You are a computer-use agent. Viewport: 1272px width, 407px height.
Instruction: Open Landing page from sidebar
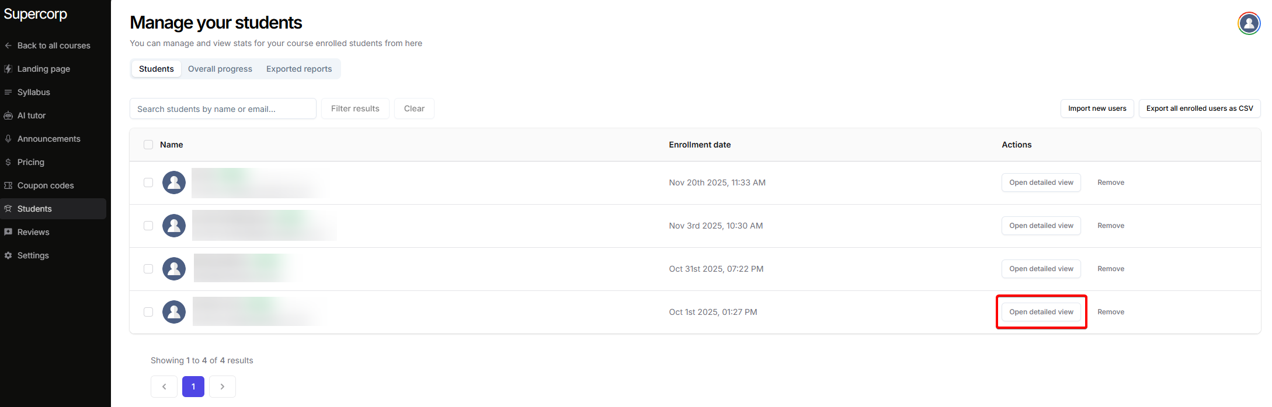43,69
